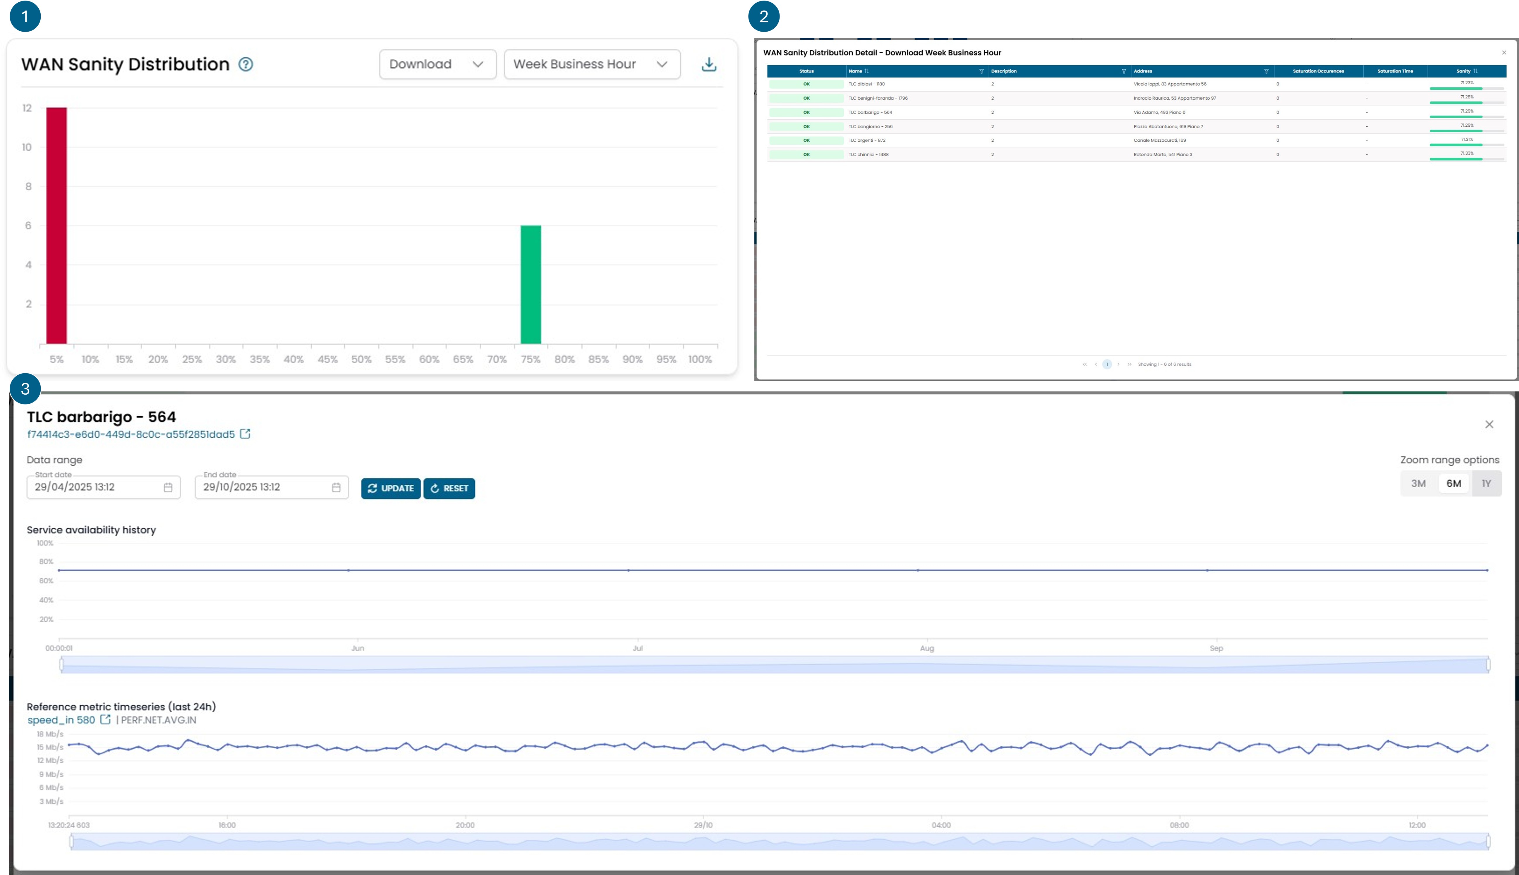Open the Start date calendar picker
1519x875 pixels.
[168, 487]
